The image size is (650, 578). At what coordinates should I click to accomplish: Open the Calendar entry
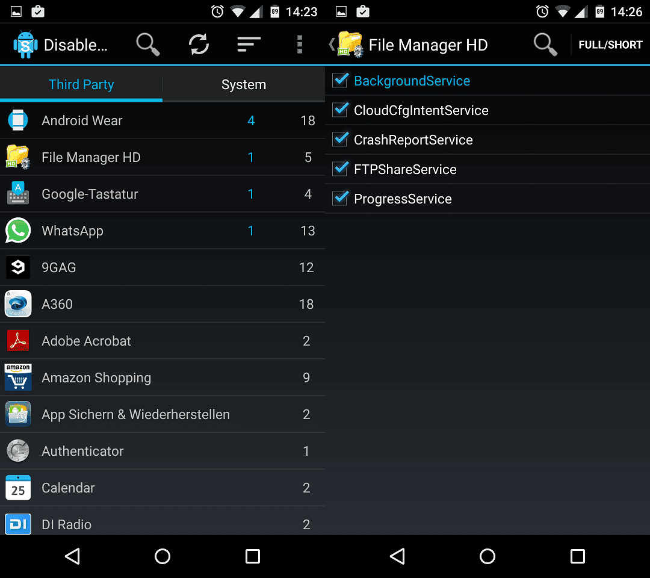pyautogui.click(x=162, y=488)
